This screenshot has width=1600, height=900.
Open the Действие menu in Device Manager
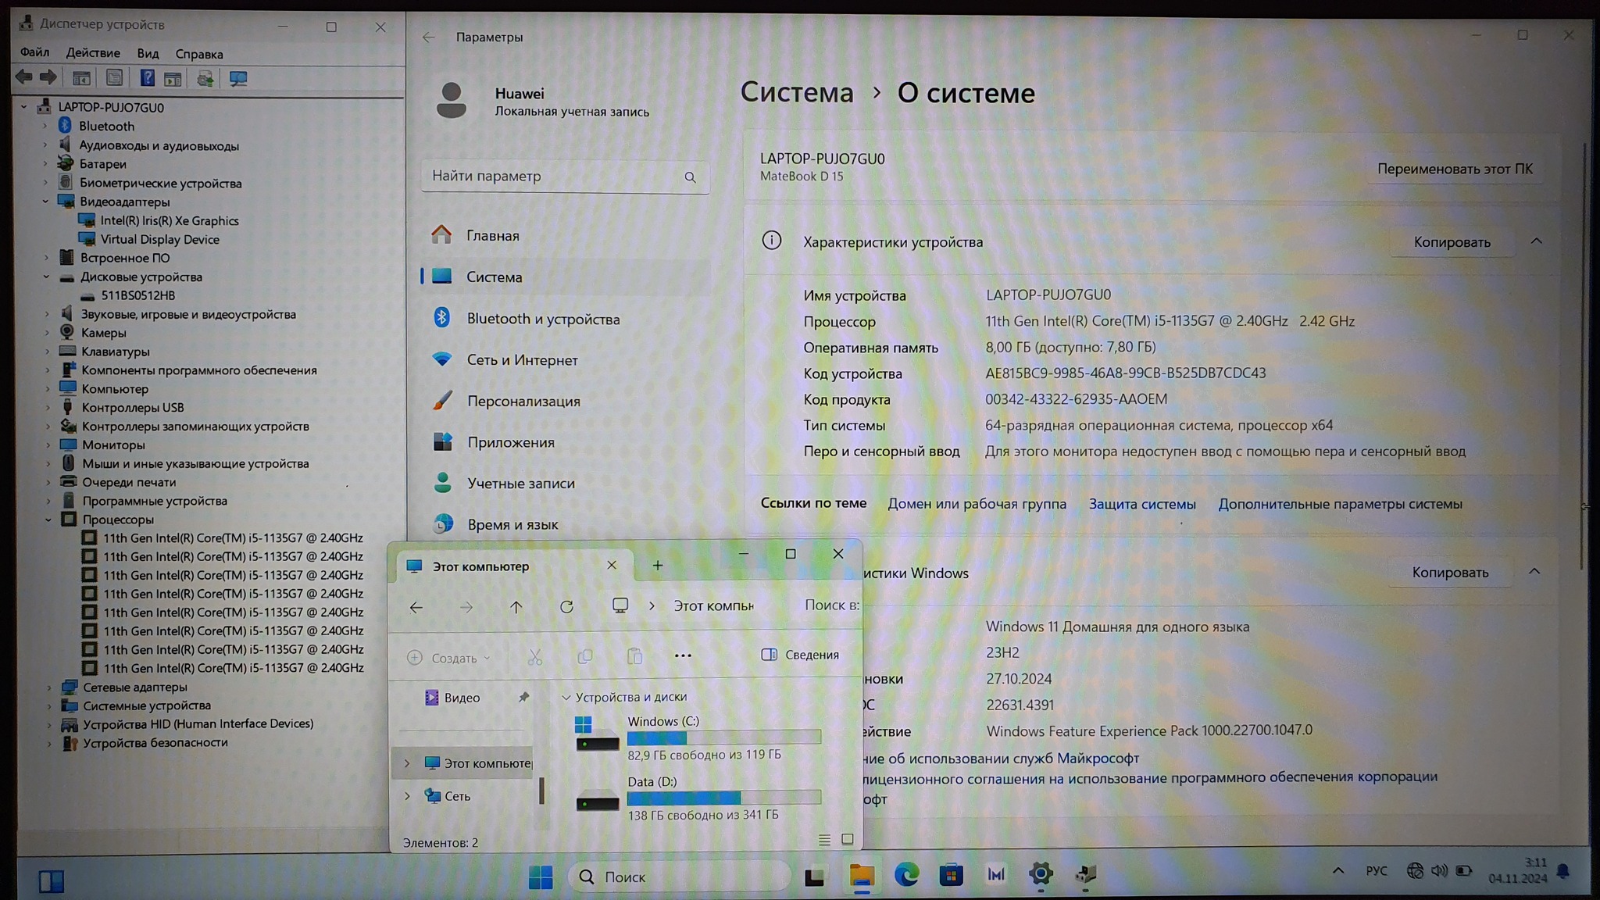tap(93, 53)
